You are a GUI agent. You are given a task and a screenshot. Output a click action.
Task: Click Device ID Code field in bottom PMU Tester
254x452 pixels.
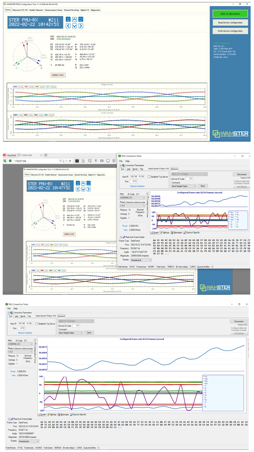pyautogui.click(x=76, y=326)
